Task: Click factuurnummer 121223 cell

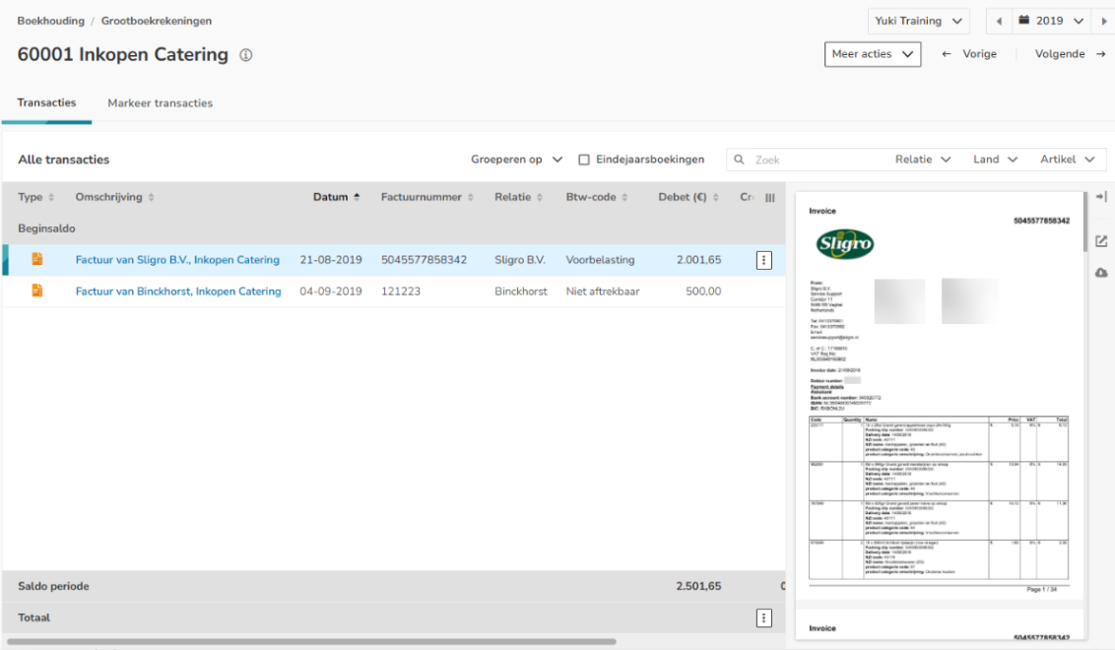Action: coord(400,292)
